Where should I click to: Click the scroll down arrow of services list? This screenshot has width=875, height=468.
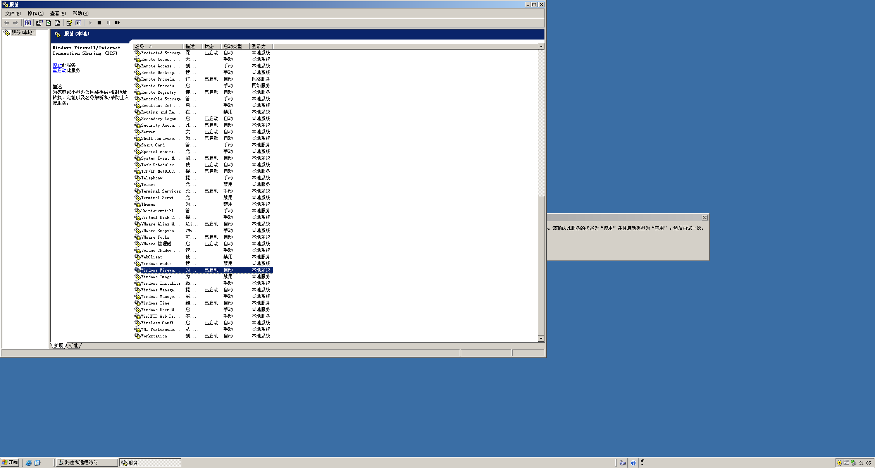point(541,339)
